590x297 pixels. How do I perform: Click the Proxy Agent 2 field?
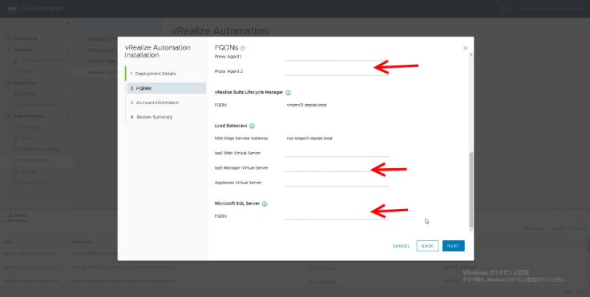337,71
